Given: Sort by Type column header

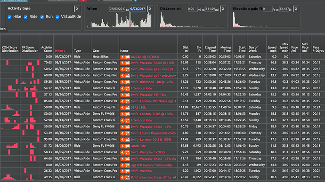Looking at the screenshot, I should [x=77, y=51].
